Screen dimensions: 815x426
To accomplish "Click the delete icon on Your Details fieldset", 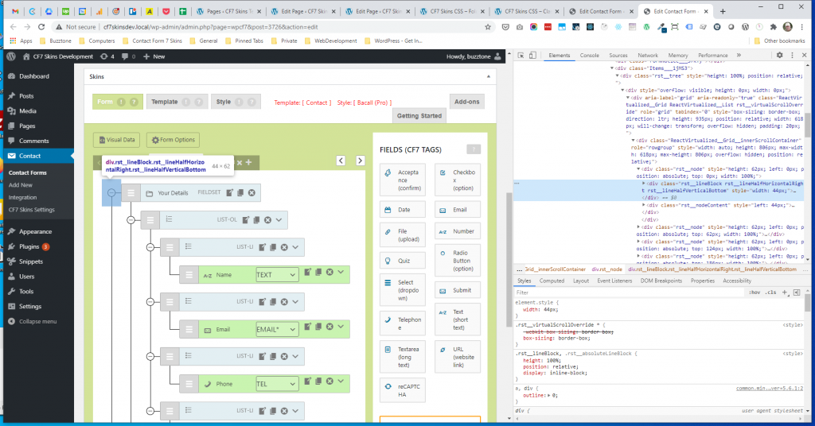I will 252,193.
